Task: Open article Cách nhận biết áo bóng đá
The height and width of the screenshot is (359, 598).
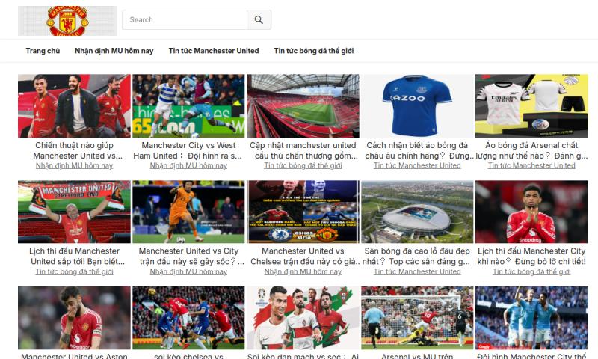Action: pos(417,150)
